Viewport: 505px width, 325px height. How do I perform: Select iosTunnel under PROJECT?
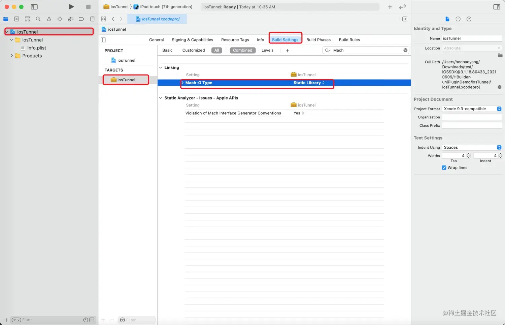pos(126,60)
